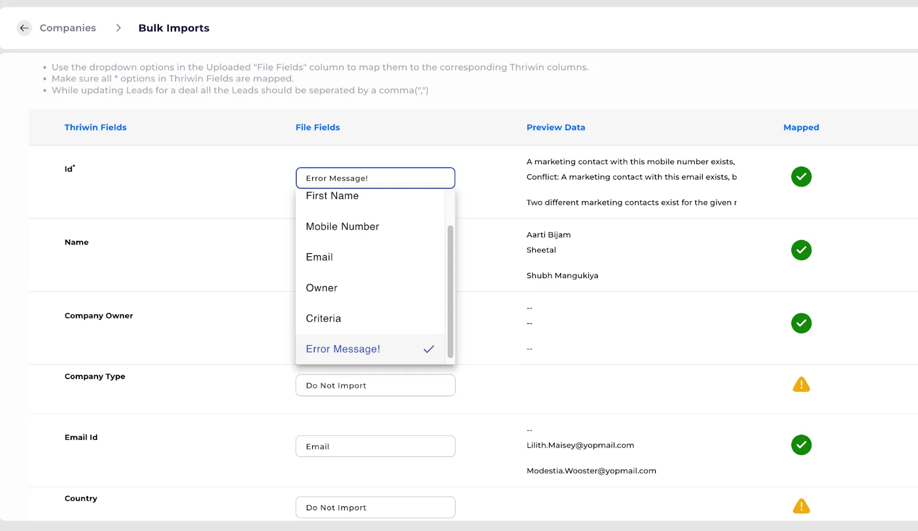
Task: Click the dropdown list scrollbar thumb
Action: [450, 291]
